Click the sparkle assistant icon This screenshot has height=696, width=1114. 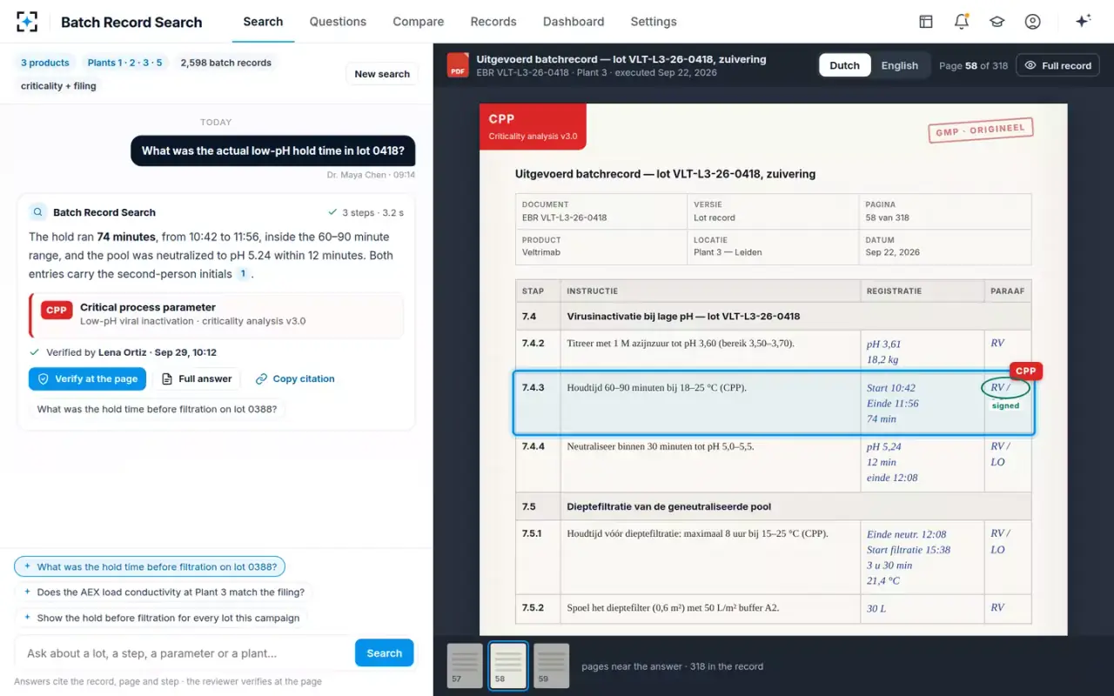tap(1084, 22)
